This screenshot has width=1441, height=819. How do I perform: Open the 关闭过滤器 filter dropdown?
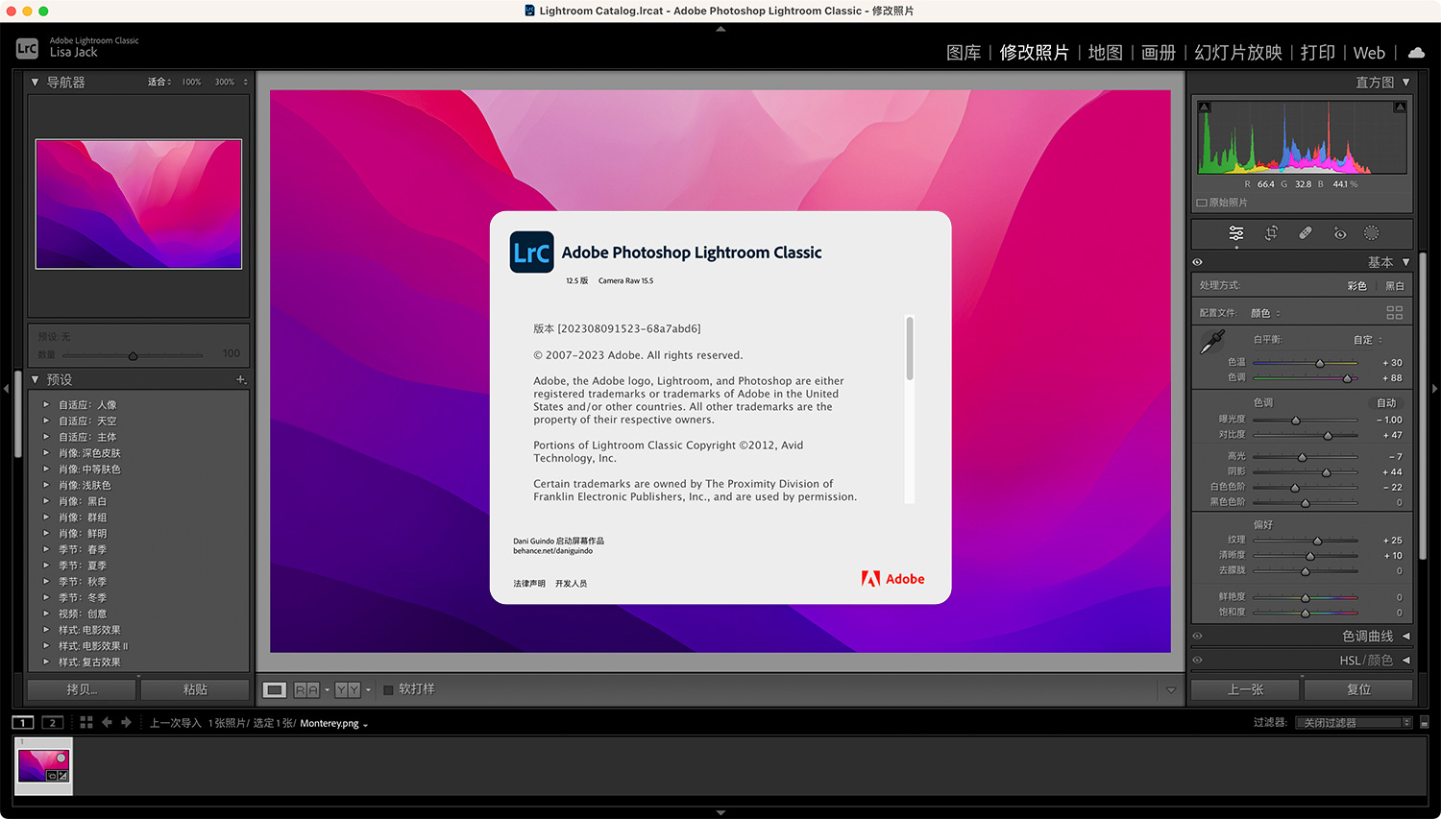click(1354, 722)
